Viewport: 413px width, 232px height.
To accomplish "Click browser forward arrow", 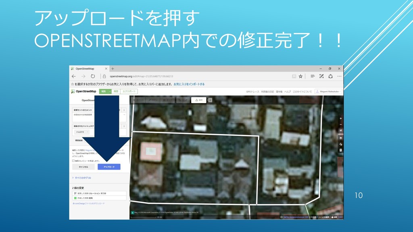I will [x=83, y=76].
